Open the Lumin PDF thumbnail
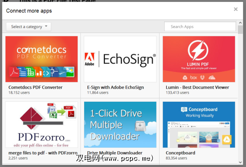 pyautogui.click(x=199, y=59)
